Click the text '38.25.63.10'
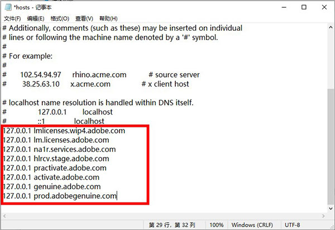Screen dimensions: 335x230 point(41,84)
